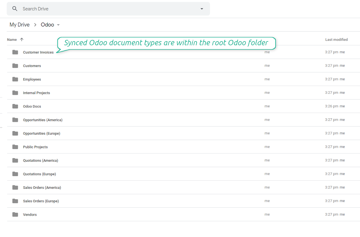Select the Public Projects folder icon

pyautogui.click(x=15, y=147)
